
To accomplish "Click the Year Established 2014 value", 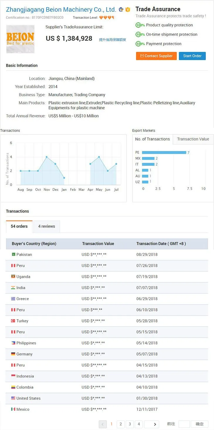I will [x=53, y=87].
